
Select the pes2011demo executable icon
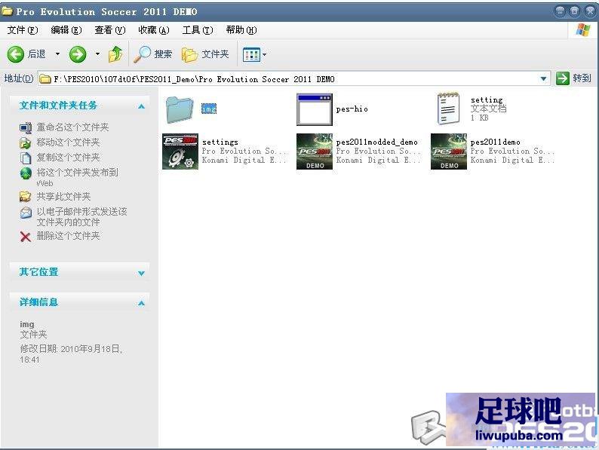tap(448, 152)
